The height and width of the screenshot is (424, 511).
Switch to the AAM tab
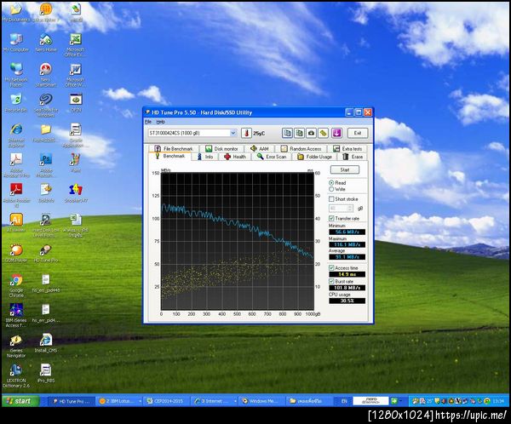pos(260,149)
